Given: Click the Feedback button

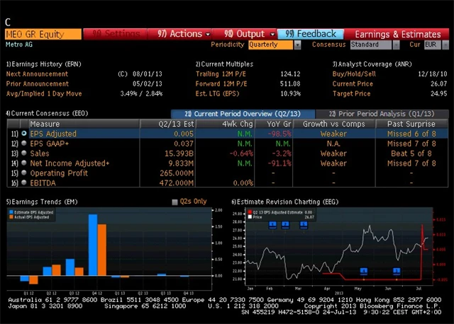Looking at the screenshot, I should point(311,33).
